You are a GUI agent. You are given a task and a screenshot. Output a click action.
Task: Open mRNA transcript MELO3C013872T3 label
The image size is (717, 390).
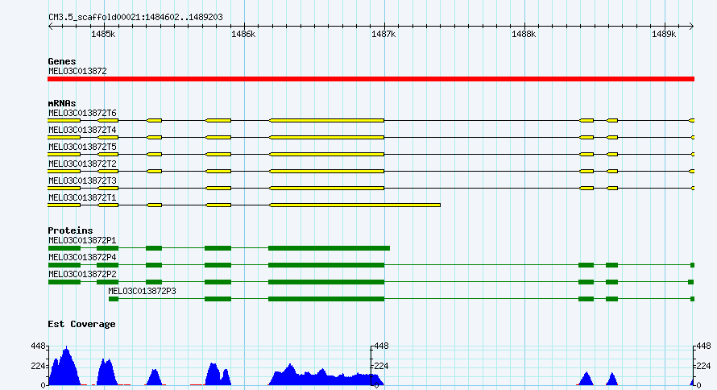tap(82, 180)
